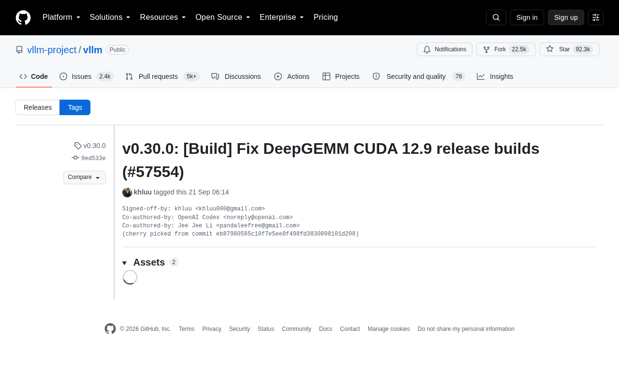Open appearance settings icon next to Sign up

point(596,17)
